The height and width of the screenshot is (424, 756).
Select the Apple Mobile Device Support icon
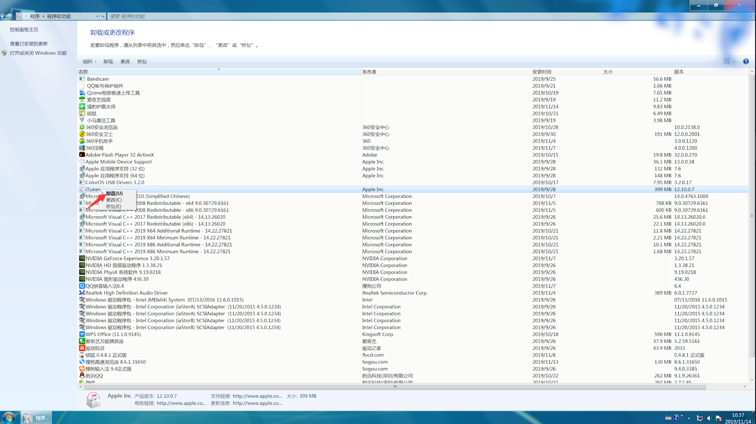pyautogui.click(x=82, y=162)
